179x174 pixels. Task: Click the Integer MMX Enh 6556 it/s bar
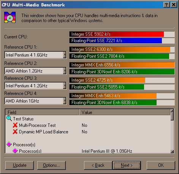pos(122,65)
